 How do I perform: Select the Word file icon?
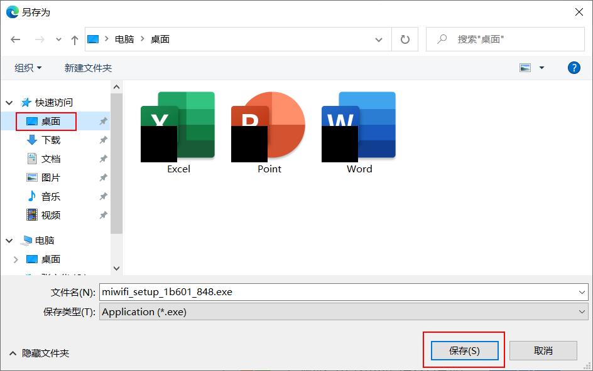point(358,125)
